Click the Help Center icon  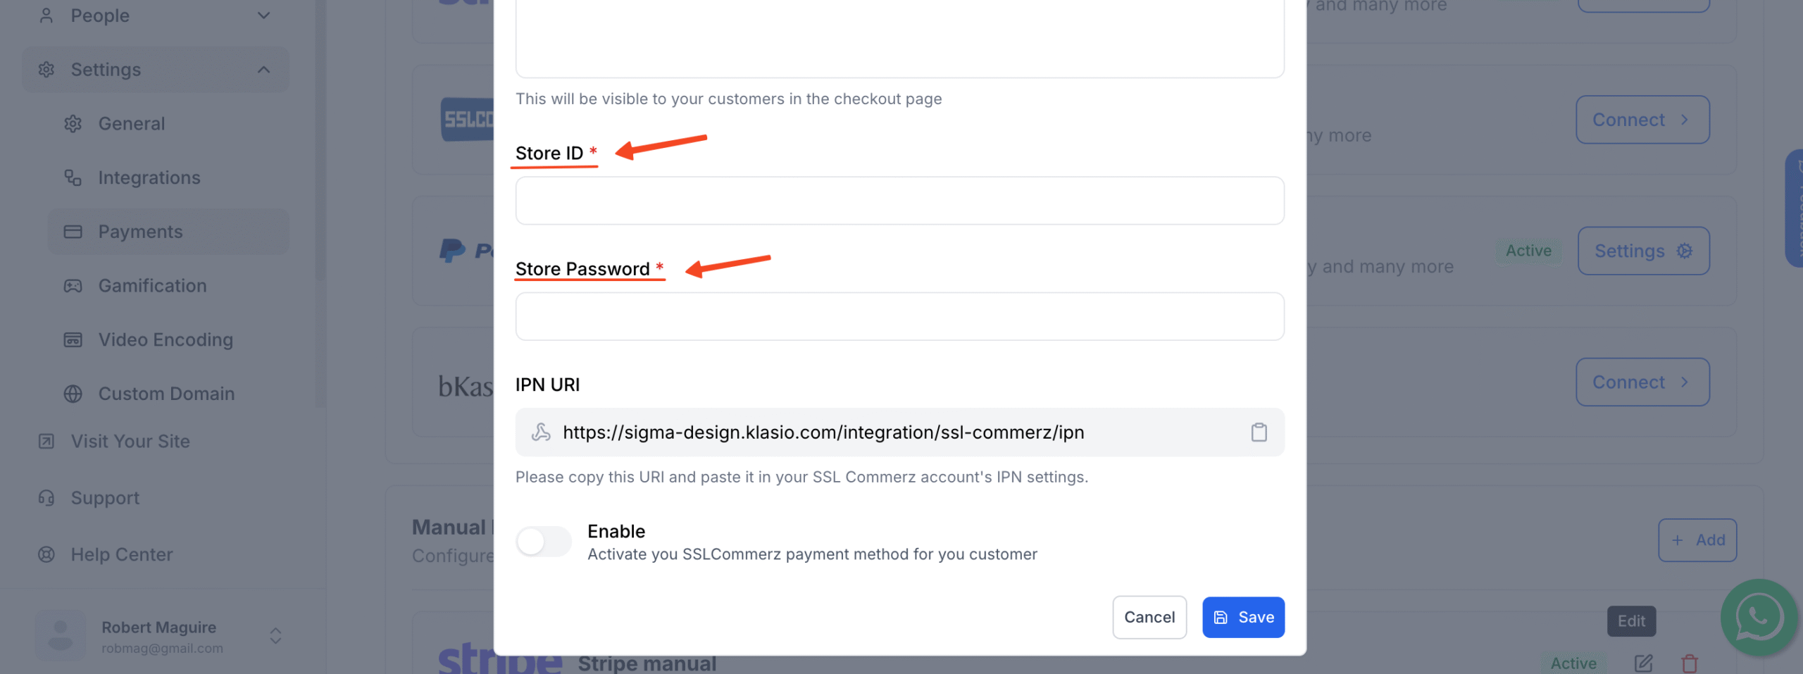click(x=46, y=554)
